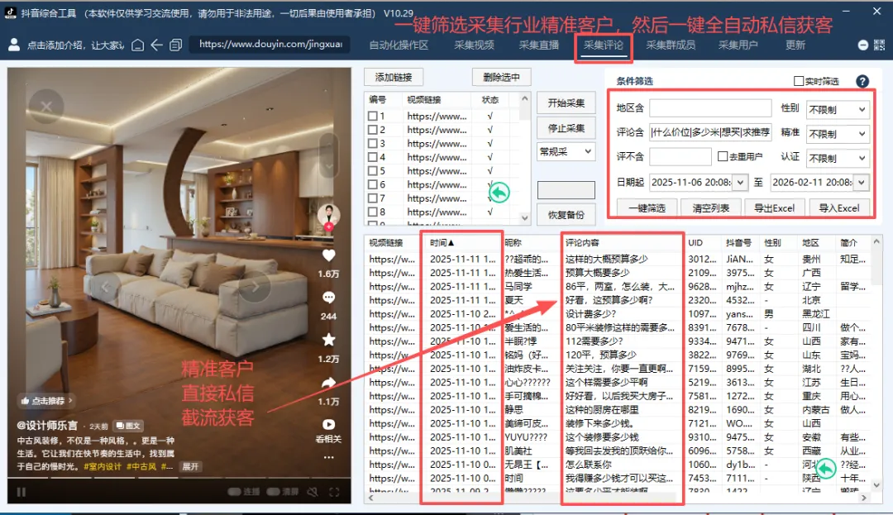The width and height of the screenshot is (893, 515).
Task: Click the comment bubble icon showing 244
Action: (x=328, y=298)
